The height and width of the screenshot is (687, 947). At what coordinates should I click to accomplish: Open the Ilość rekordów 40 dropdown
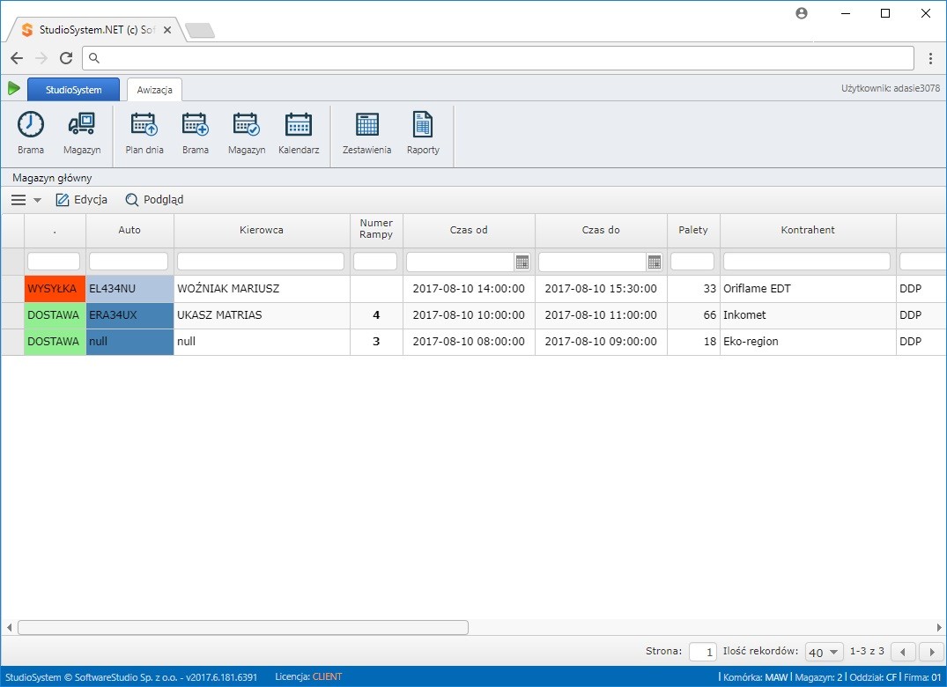point(824,652)
